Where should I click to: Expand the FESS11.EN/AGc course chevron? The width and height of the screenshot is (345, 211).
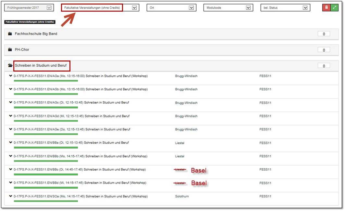(11, 102)
